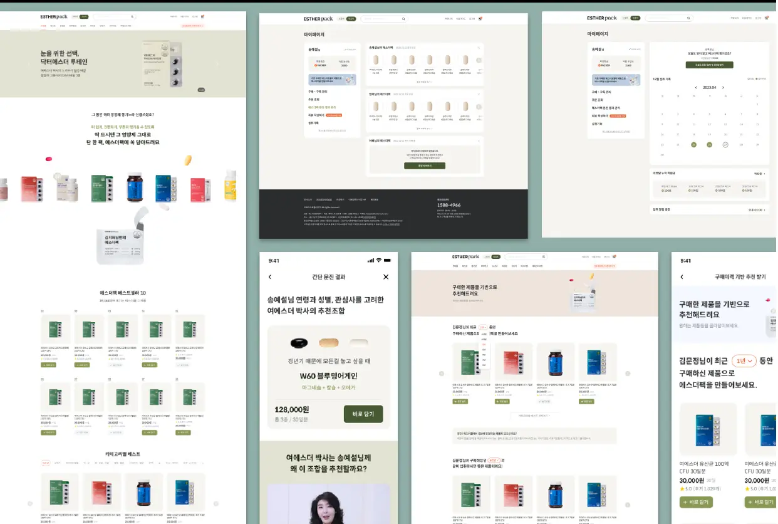778x524 pixels.
Task: Open 섭취기록 in calendar page sidebar menu
Action: coord(597,123)
